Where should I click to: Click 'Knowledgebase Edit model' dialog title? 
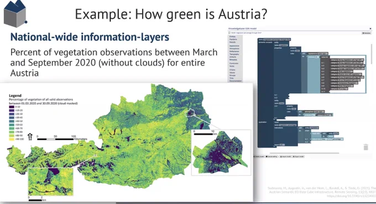point(242,29)
